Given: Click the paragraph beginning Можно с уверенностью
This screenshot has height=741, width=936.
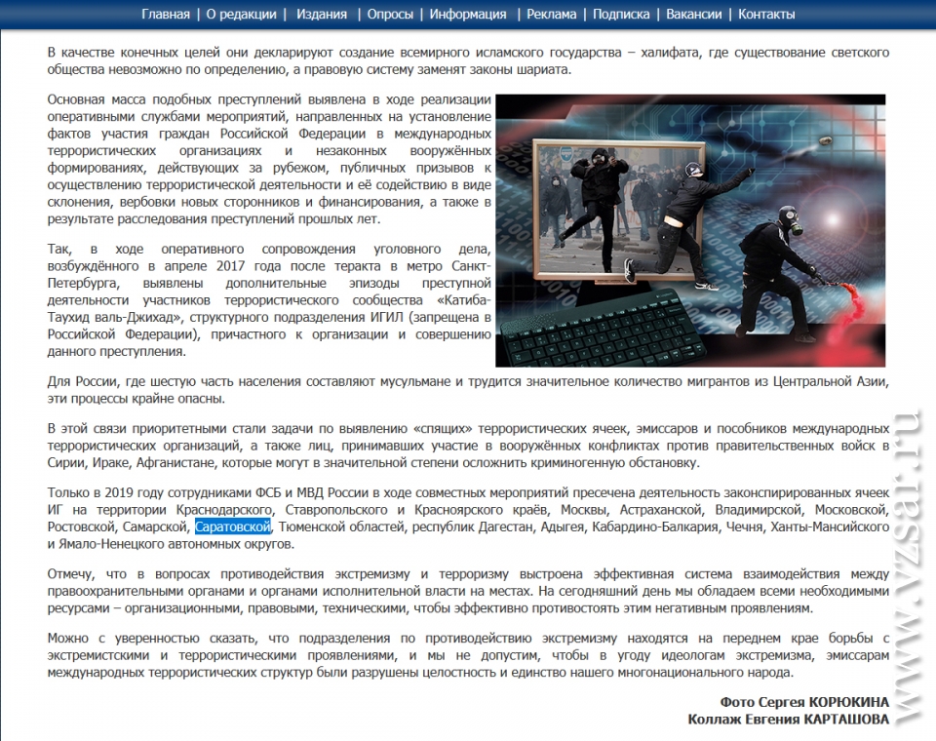Looking at the screenshot, I should click(x=468, y=655).
